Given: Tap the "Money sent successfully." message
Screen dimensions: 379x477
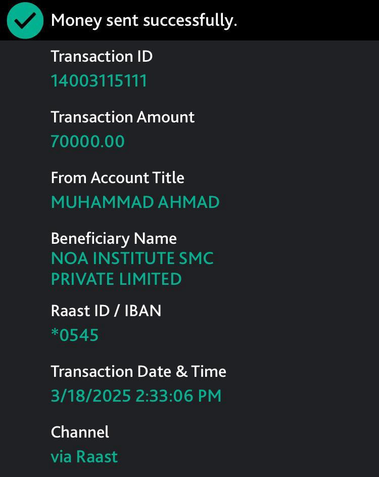Looking at the screenshot, I should (x=144, y=21).
